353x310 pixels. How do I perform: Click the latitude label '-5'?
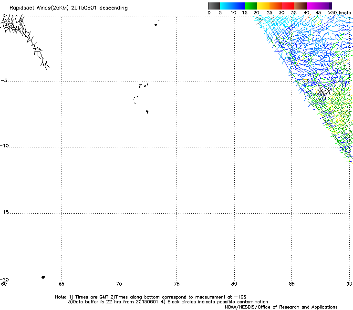point(4,81)
